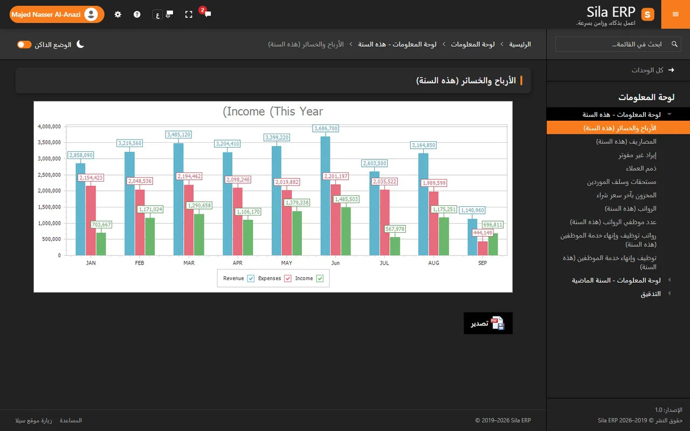Open مستحقات وسلف الموردين menu item

[618, 182]
